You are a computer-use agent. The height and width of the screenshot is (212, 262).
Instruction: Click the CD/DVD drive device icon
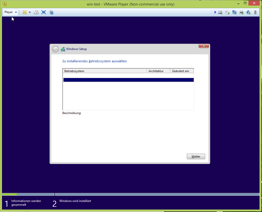pyautogui.click(x=227, y=12)
